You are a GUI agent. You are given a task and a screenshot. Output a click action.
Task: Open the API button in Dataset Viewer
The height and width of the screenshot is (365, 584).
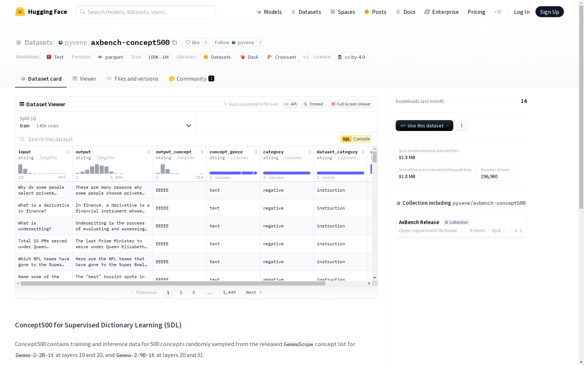[291, 104]
